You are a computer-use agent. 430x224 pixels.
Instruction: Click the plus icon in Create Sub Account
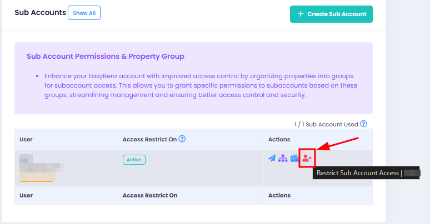coord(301,14)
